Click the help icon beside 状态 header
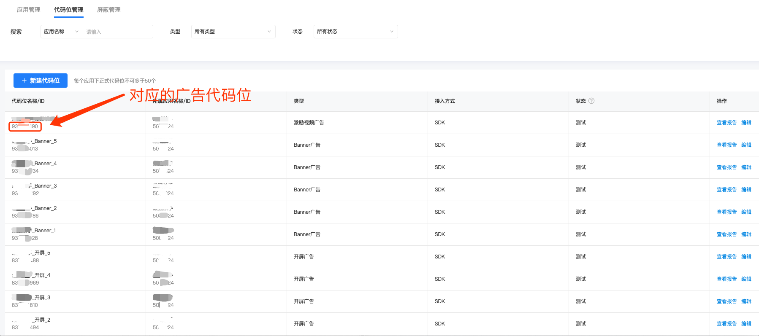759x336 pixels. click(x=591, y=101)
